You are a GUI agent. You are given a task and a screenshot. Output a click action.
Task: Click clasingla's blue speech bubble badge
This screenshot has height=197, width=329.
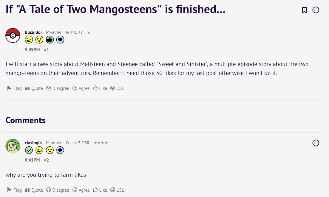[x=60, y=150]
